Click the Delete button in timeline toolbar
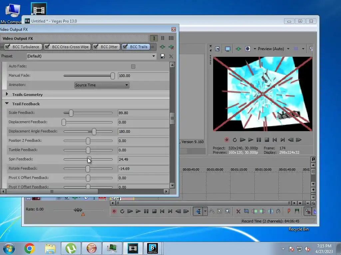Viewport: 341px width, 255px height. pyautogui.click(x=238, y=211)
